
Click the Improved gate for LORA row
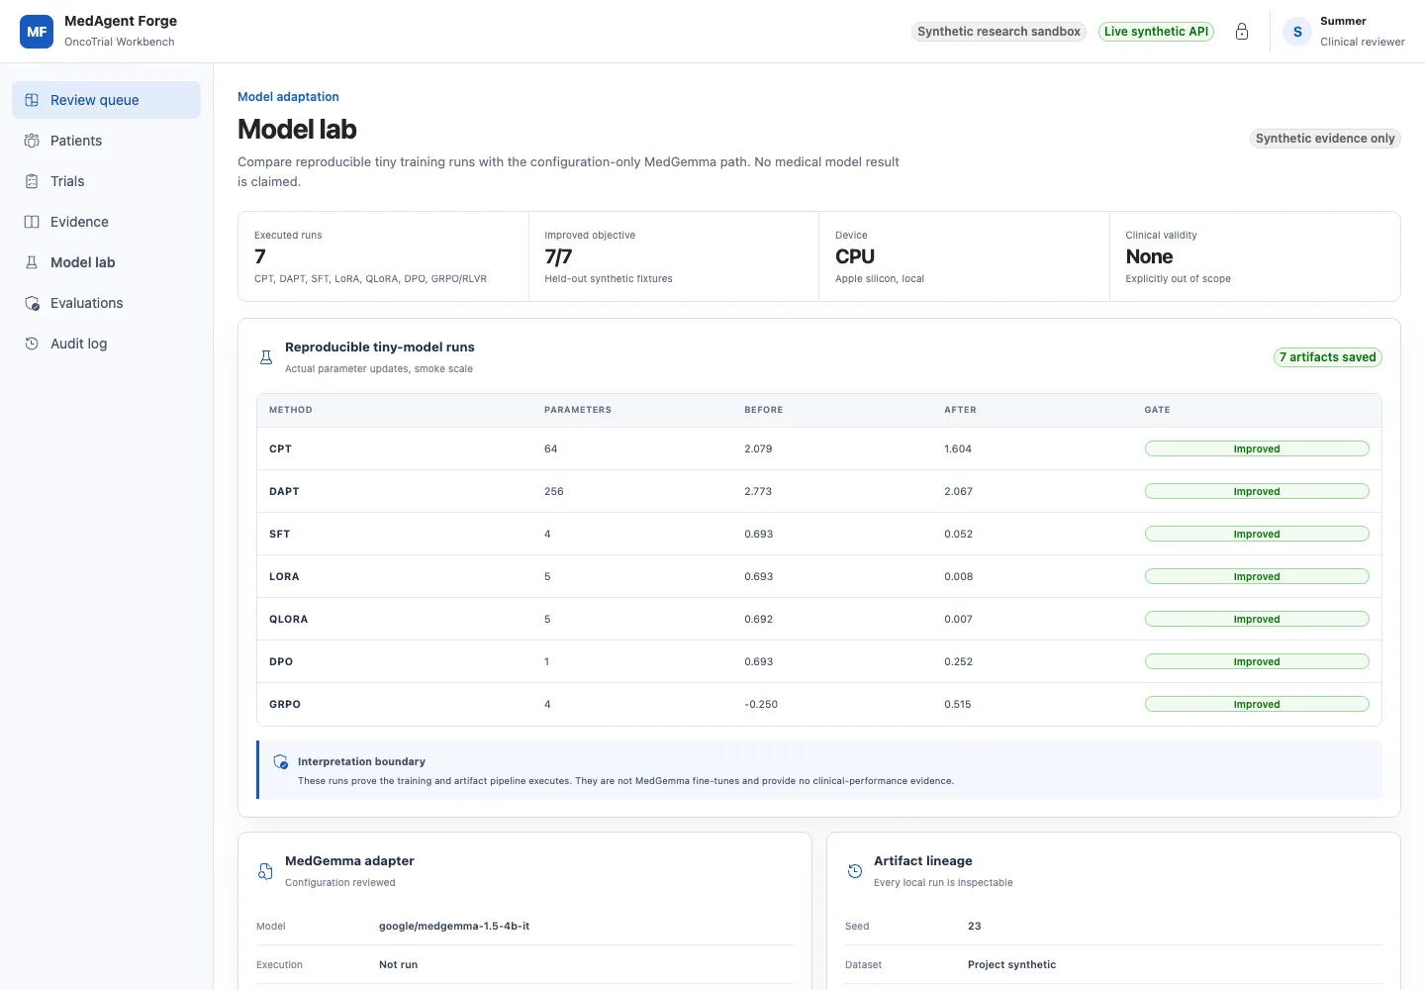pos(1257,576)
